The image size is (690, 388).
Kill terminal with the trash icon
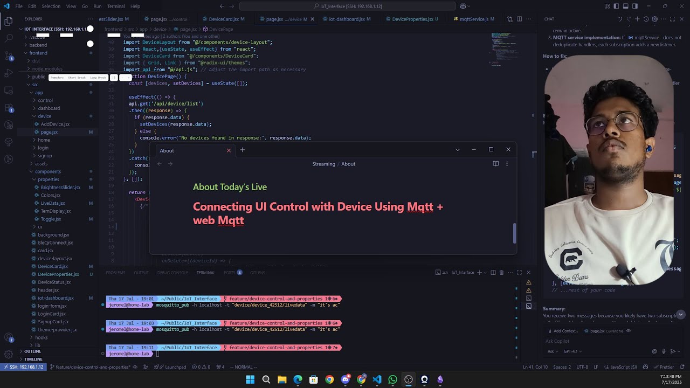[x=501, y=273]
